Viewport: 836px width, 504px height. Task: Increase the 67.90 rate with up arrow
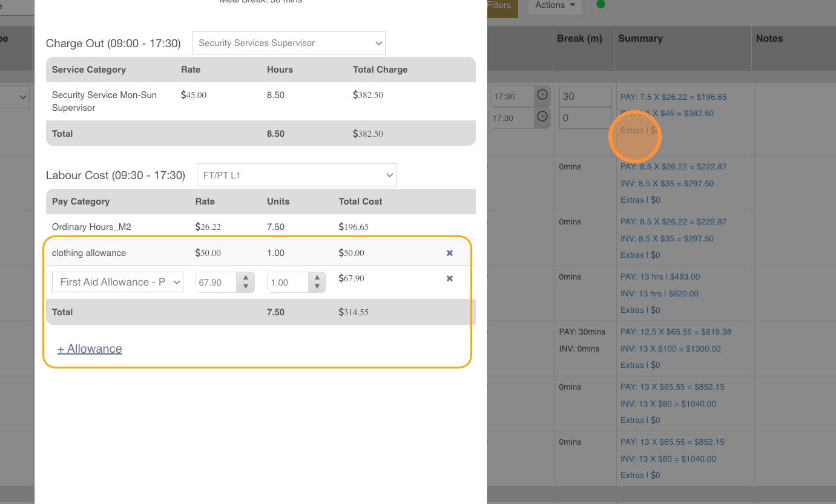click(x=246, y=278)
